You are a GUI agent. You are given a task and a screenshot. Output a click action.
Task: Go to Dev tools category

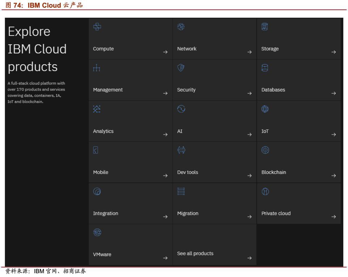click(188, 172)
